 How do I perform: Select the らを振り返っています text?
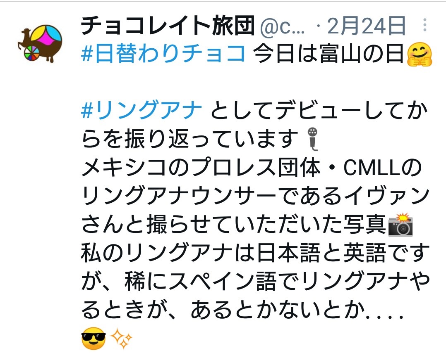pyautogui.click(x=190, y=139)
